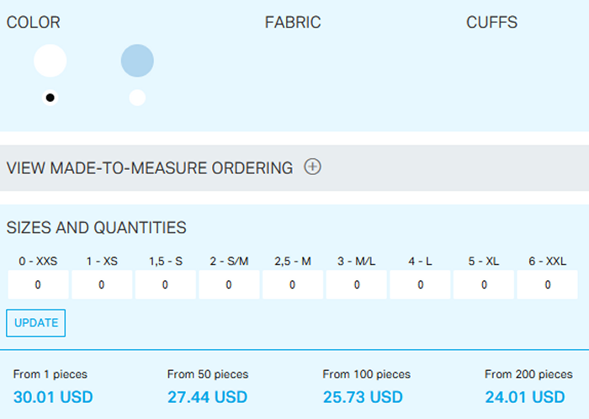Click the 4 - L quantity box

click(x=420, y=285)
